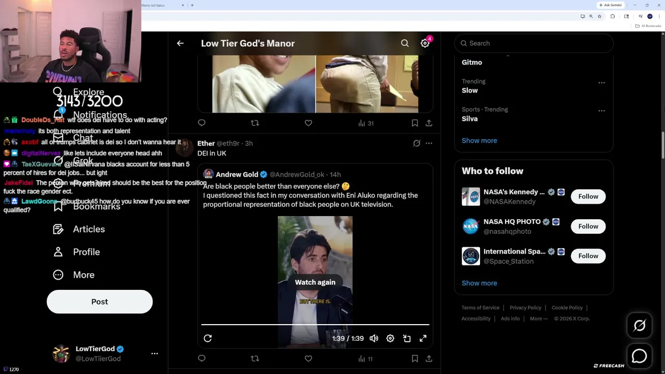
Task: Share Ether's DEI in UK post
Action: 429,358
